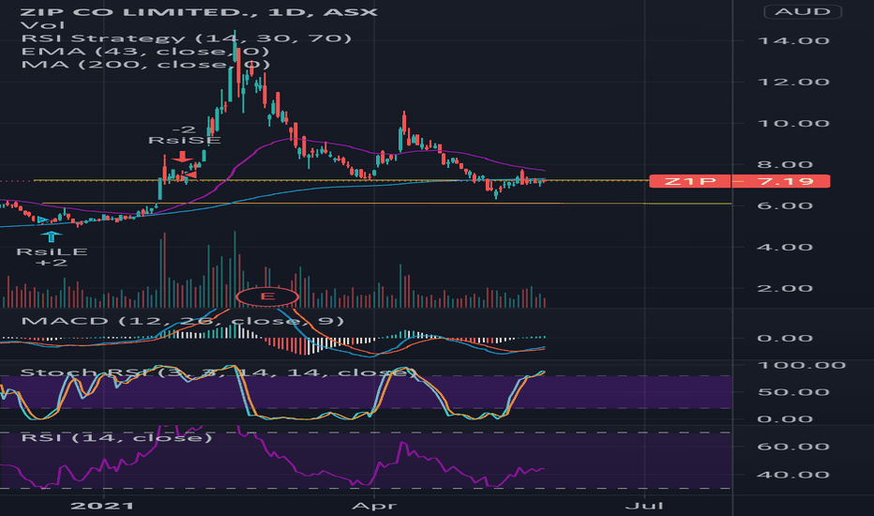This screenshot has height=516, width=874.
Task: Click the blue RsiLE long-entry arrow
Action: click(52, 236)
